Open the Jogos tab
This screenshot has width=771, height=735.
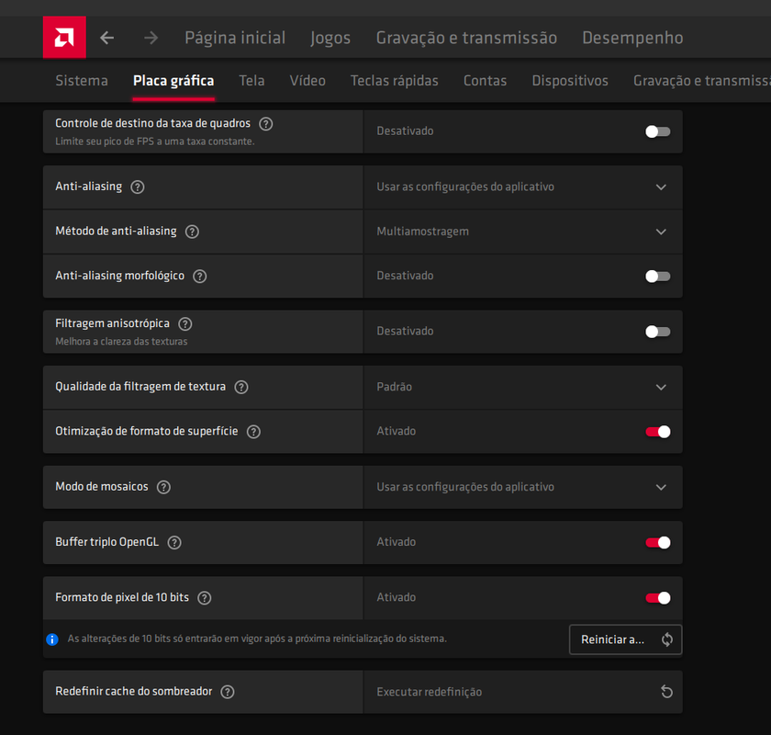tap(330, 38)
